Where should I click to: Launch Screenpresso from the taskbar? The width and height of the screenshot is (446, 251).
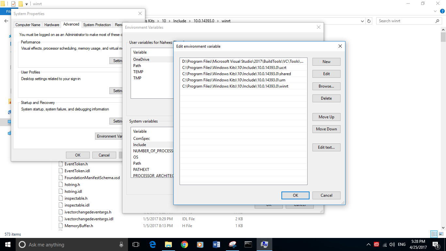[x=232, y=244]
